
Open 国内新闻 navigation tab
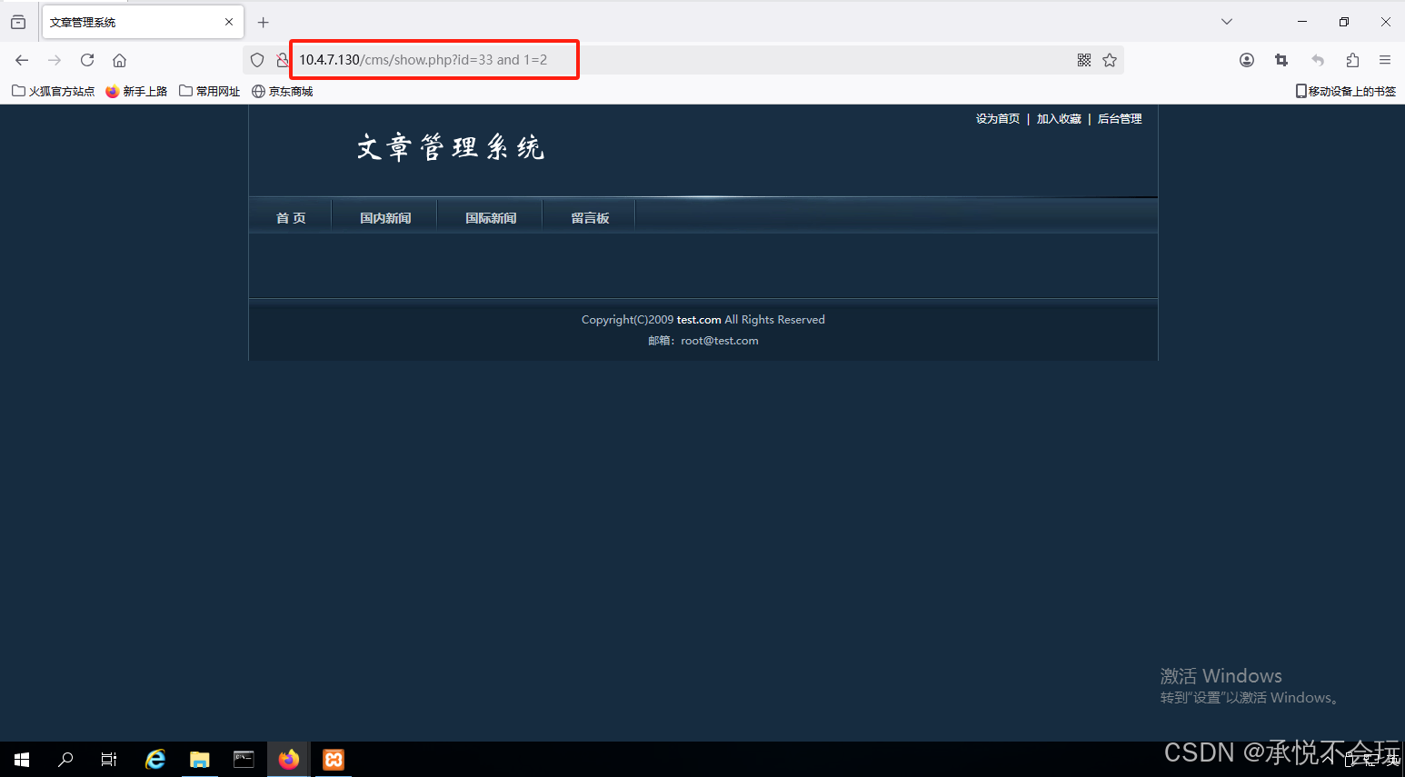click(x=385, y=218)
